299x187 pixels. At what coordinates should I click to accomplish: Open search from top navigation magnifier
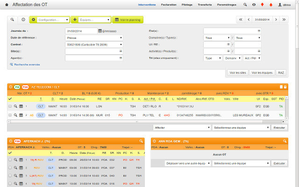(245, 5)
